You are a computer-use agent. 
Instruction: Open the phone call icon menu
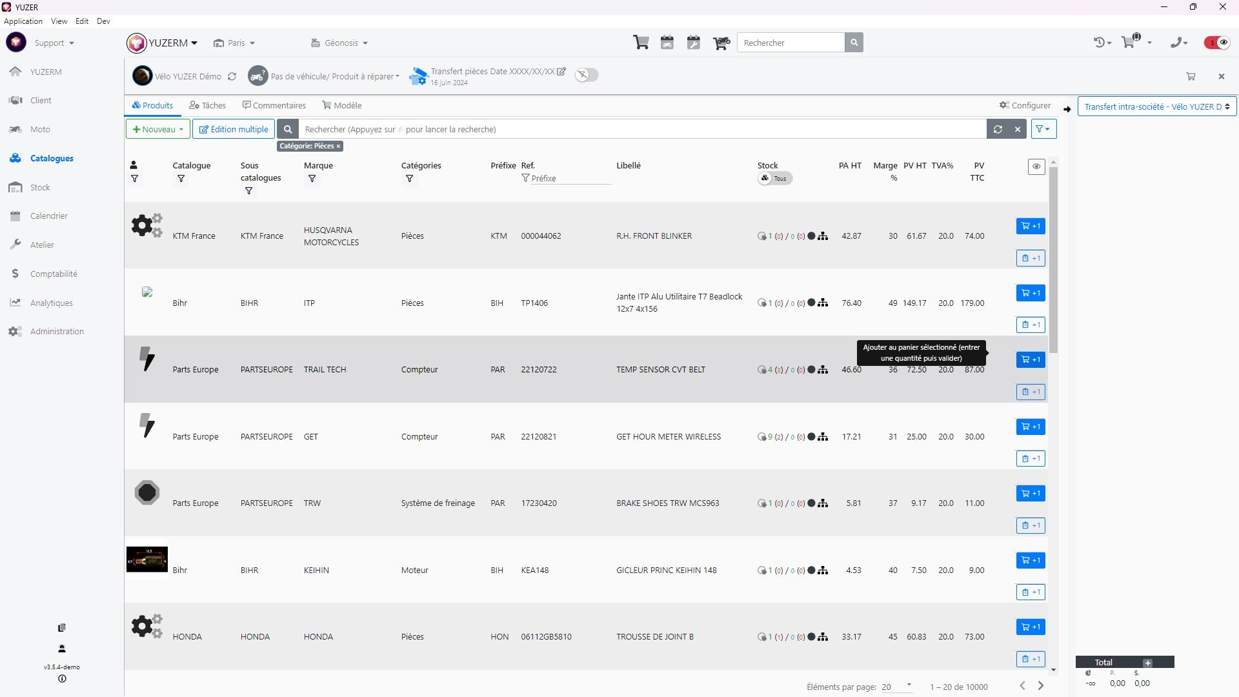[x=1178, y=43]
